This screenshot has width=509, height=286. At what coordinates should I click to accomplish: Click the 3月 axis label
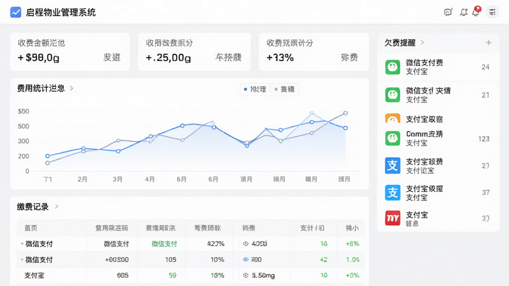117,179
